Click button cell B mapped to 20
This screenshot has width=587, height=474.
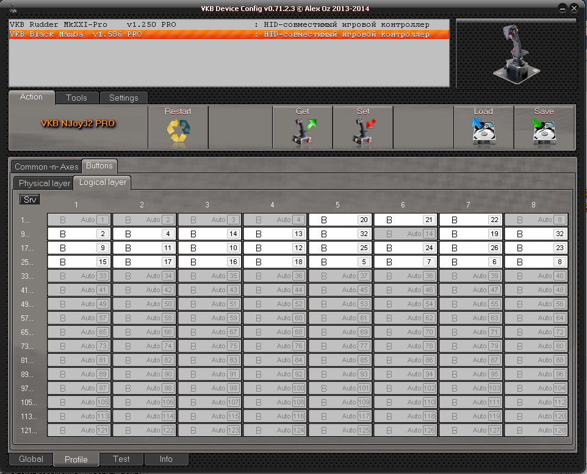coord(340,220)
